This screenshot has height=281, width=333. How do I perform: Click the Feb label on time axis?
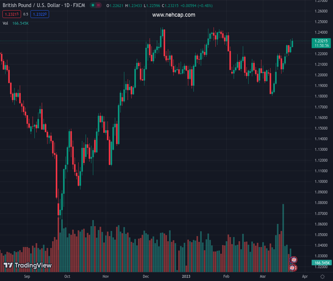[x=226, y=276]
